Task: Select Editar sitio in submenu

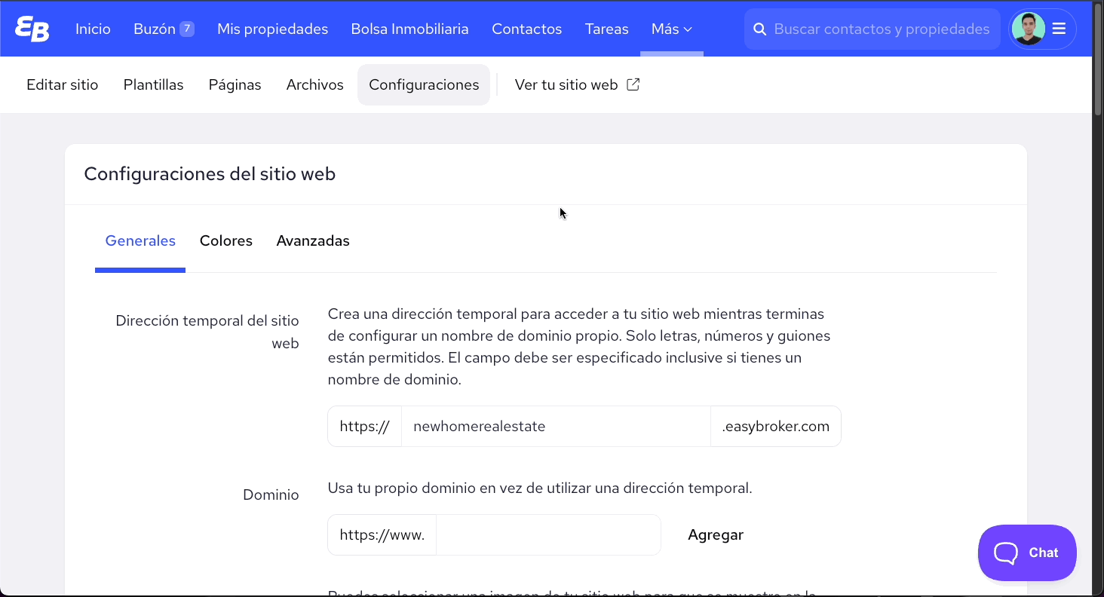Action: 63,84
